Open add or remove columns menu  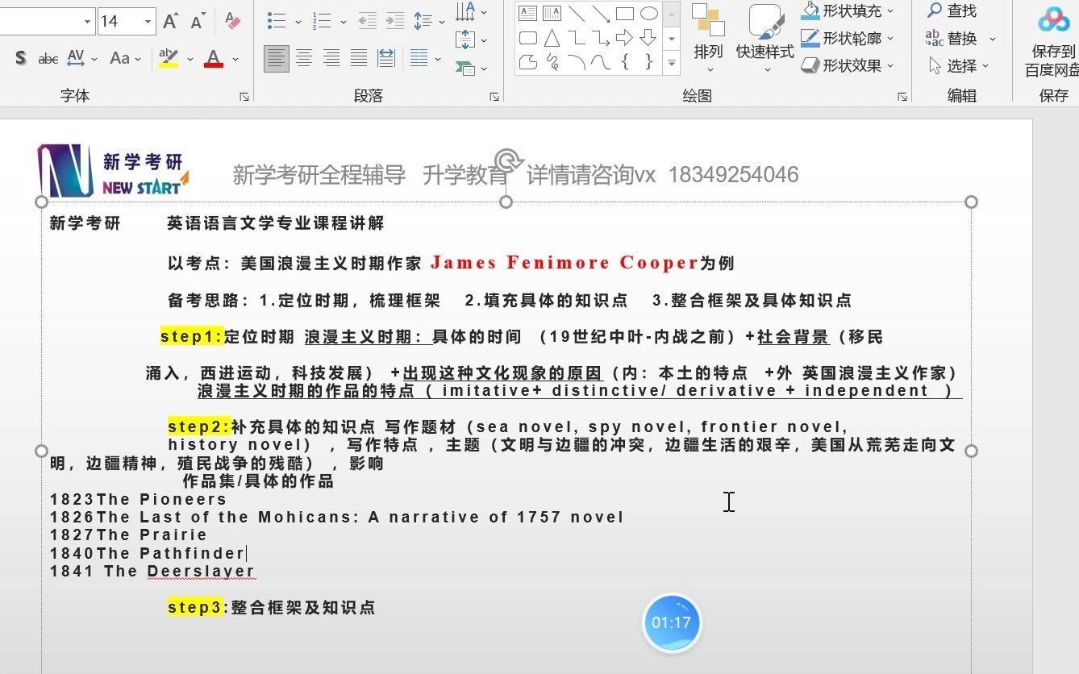click(x=425, y=58)
